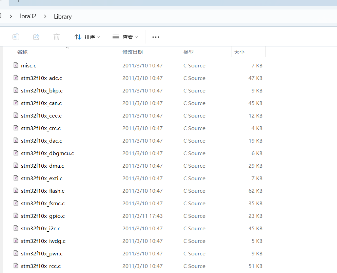Image resolution: width=337 pixels, height=273 pixels.
Task: Click the file icon of stm32f10x_dma.c
Action: coord(16,165)
